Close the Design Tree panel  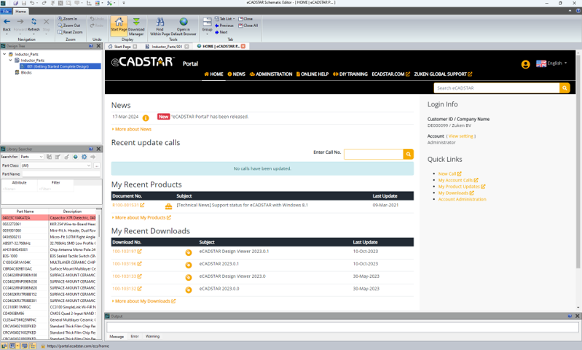98,46
